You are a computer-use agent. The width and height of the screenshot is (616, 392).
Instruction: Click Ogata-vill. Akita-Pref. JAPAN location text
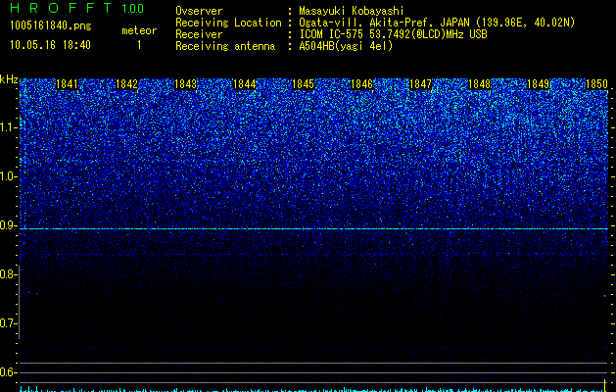point(437,23)
